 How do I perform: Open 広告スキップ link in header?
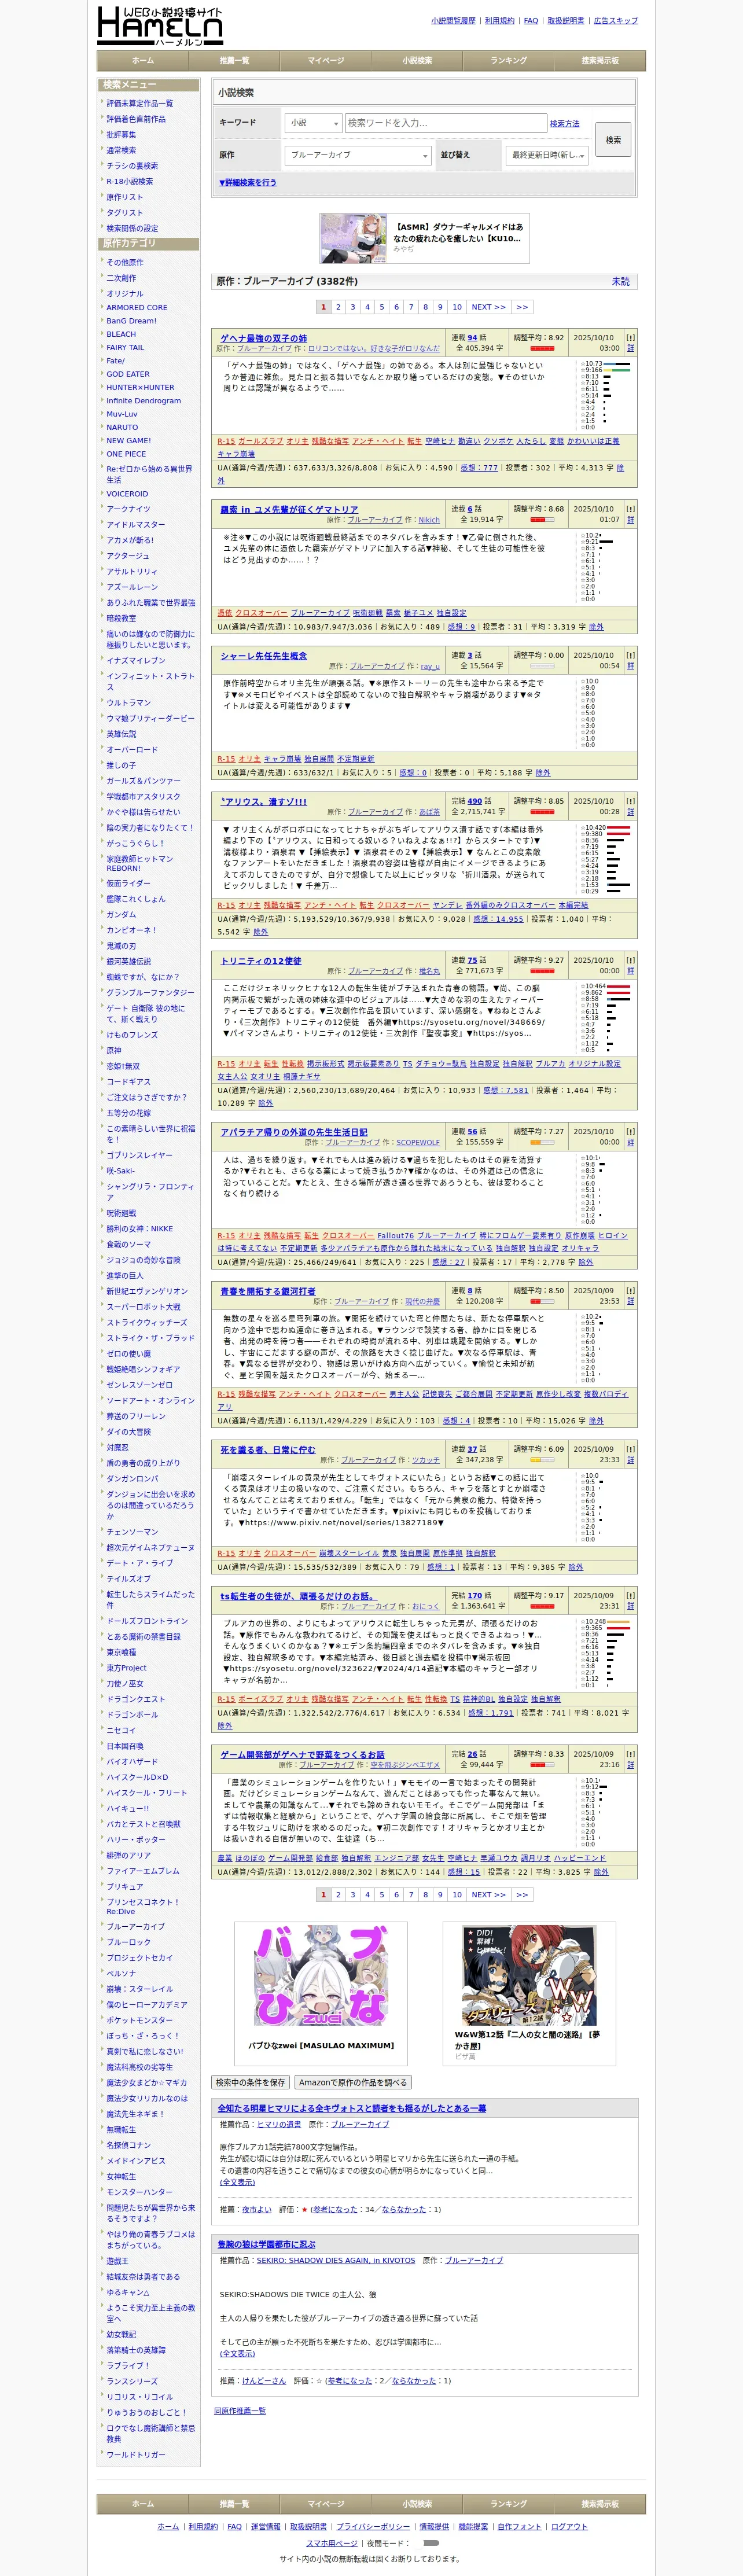coord(615,20)
